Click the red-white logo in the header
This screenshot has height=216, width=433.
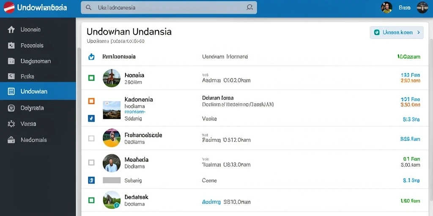(9, 8)
